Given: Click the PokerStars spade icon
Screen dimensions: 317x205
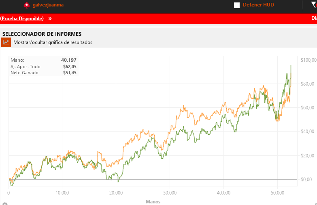Looking at the screenshot, I should coord(26,5).
